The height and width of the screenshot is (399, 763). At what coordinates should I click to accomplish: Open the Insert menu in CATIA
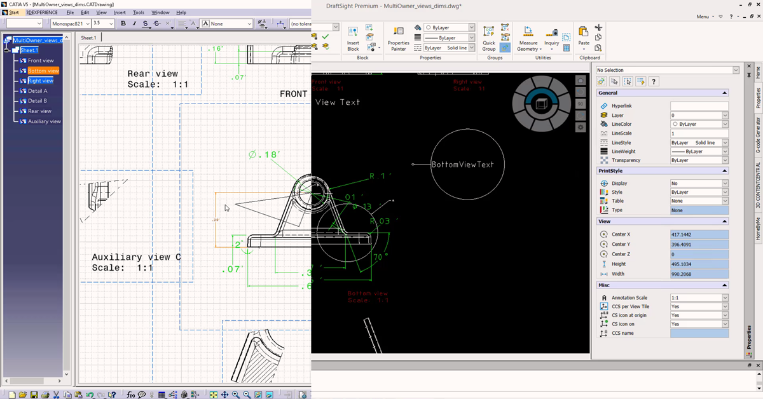tap(120, 12)
